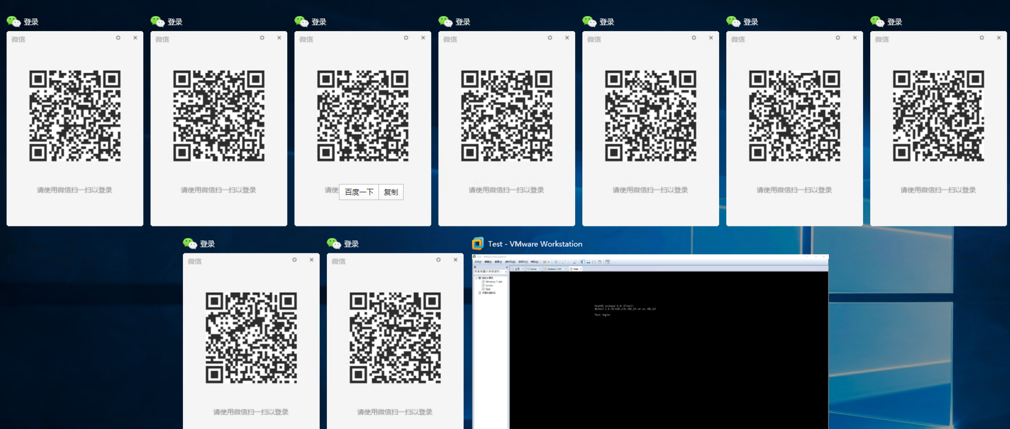Select the Centos tab in VMware

pyautogui.click(x=533, y=269)
